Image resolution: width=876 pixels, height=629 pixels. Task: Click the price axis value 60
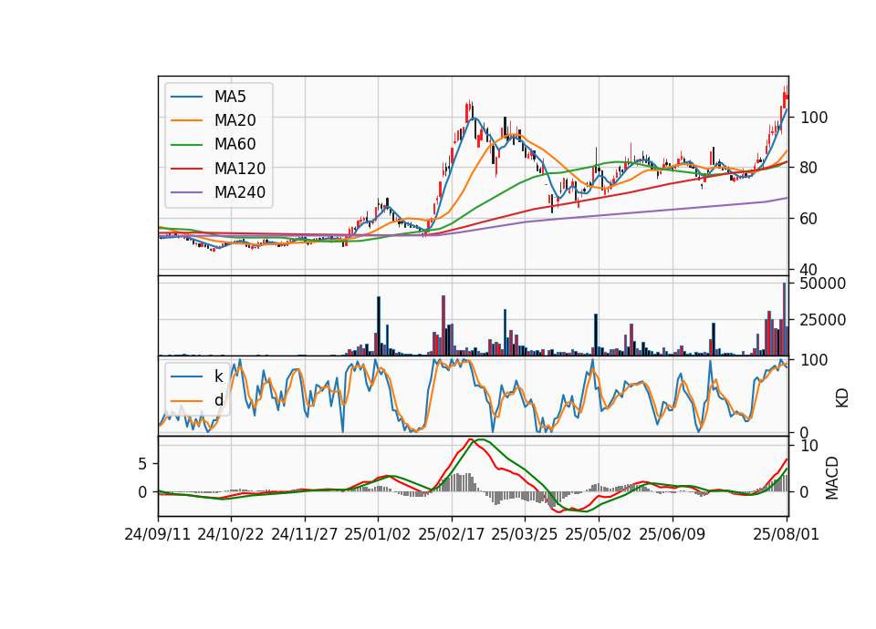coord(809,219)
